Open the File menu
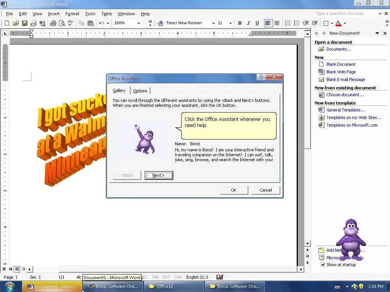This screenshot has height=292, width=390. pyautogui.click(x=9, y=14)
